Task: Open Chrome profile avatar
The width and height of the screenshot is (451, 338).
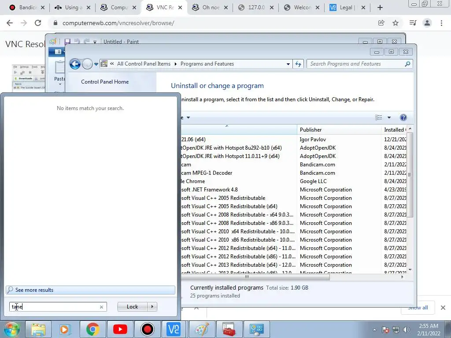Action: [427, 23]
